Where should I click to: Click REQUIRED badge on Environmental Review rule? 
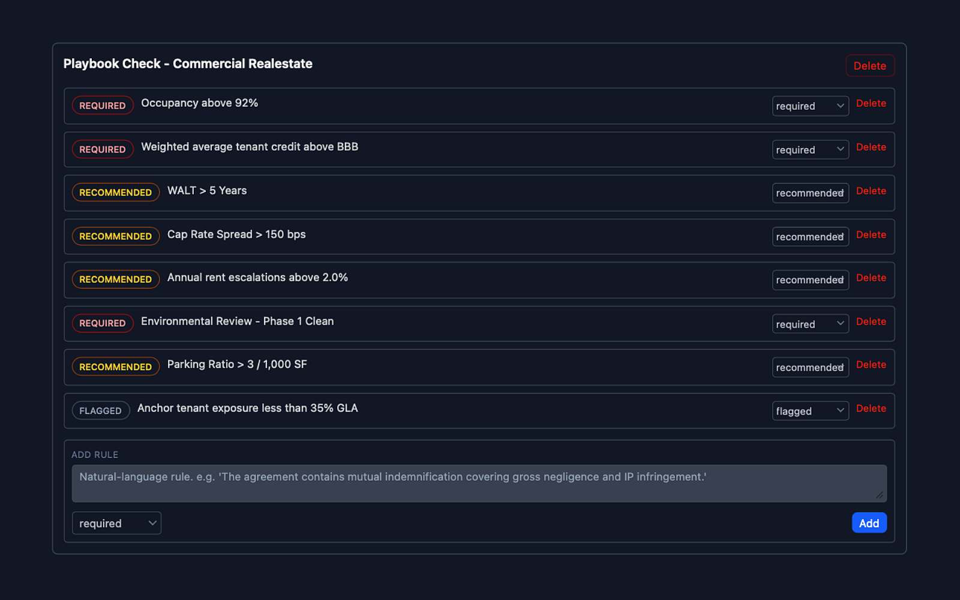[103, 323]
